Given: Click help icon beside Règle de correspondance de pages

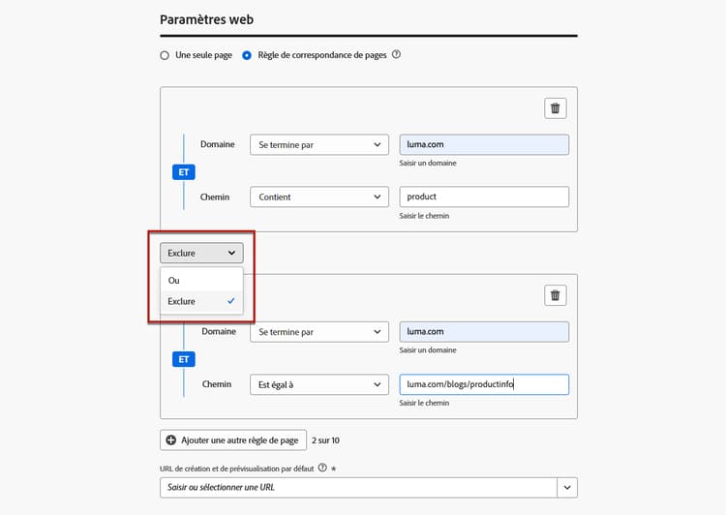Looking at the screenshot, I should click(396, 55).
